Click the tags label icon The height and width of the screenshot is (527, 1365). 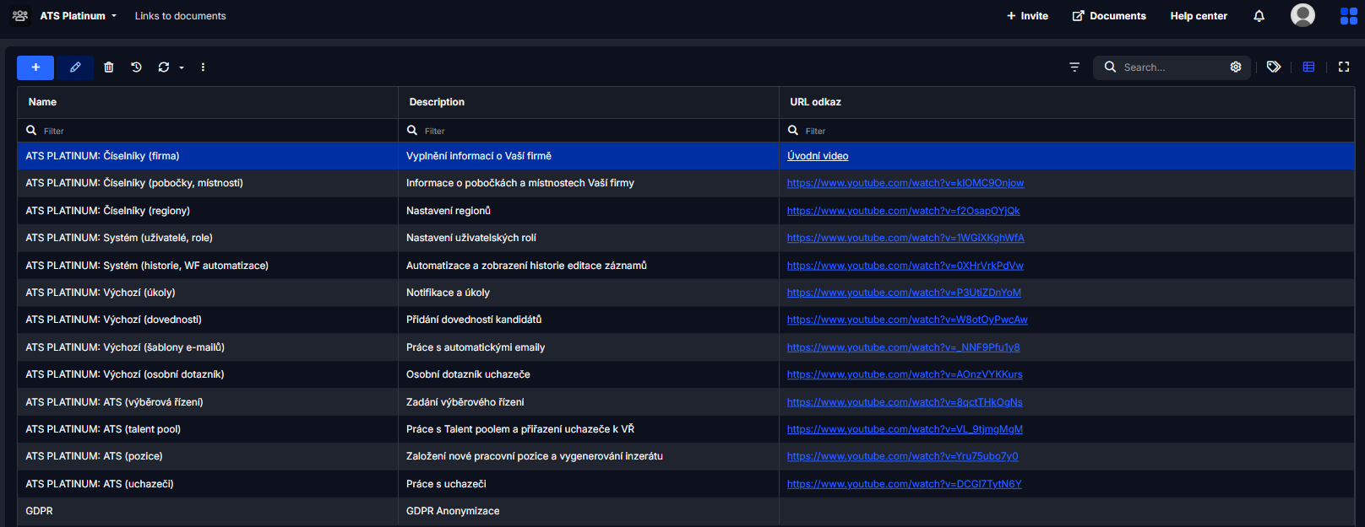click(x=1274, y=67)
